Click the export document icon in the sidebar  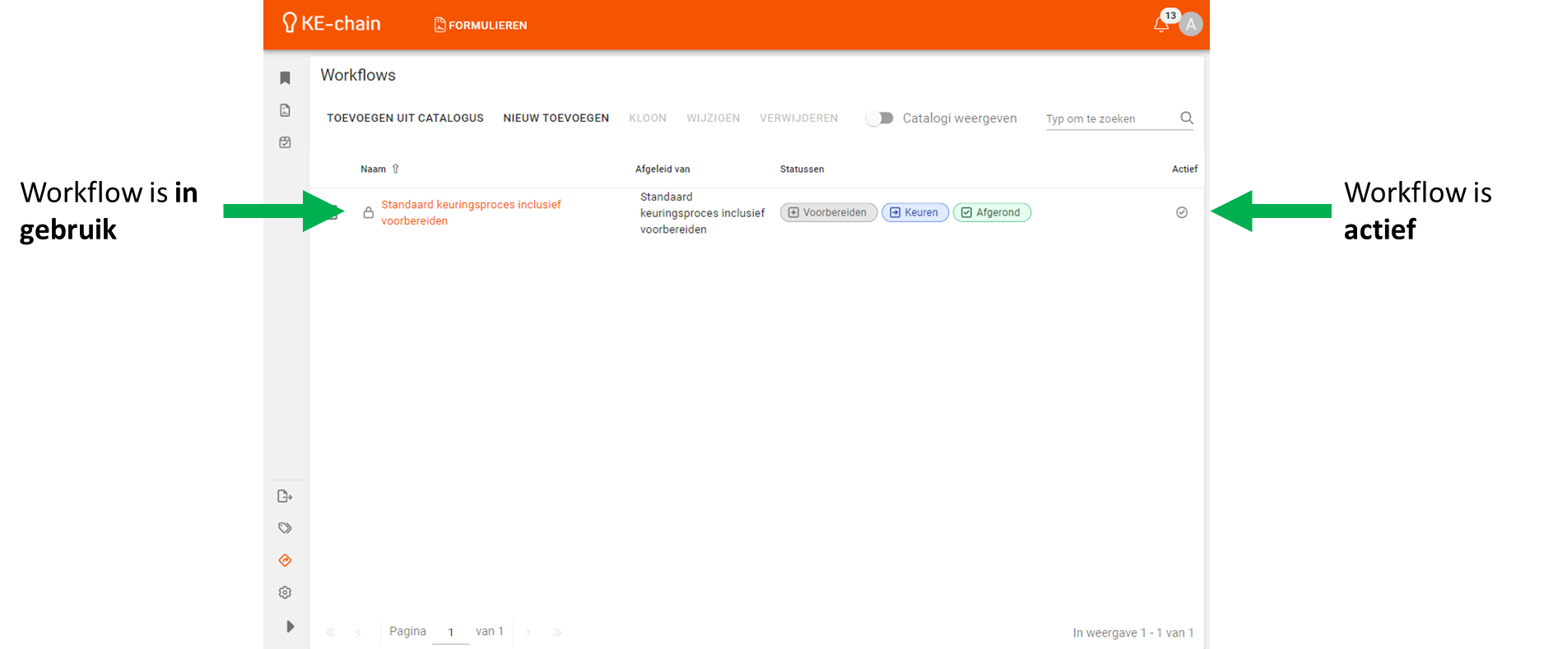click(x=285, y=496)
